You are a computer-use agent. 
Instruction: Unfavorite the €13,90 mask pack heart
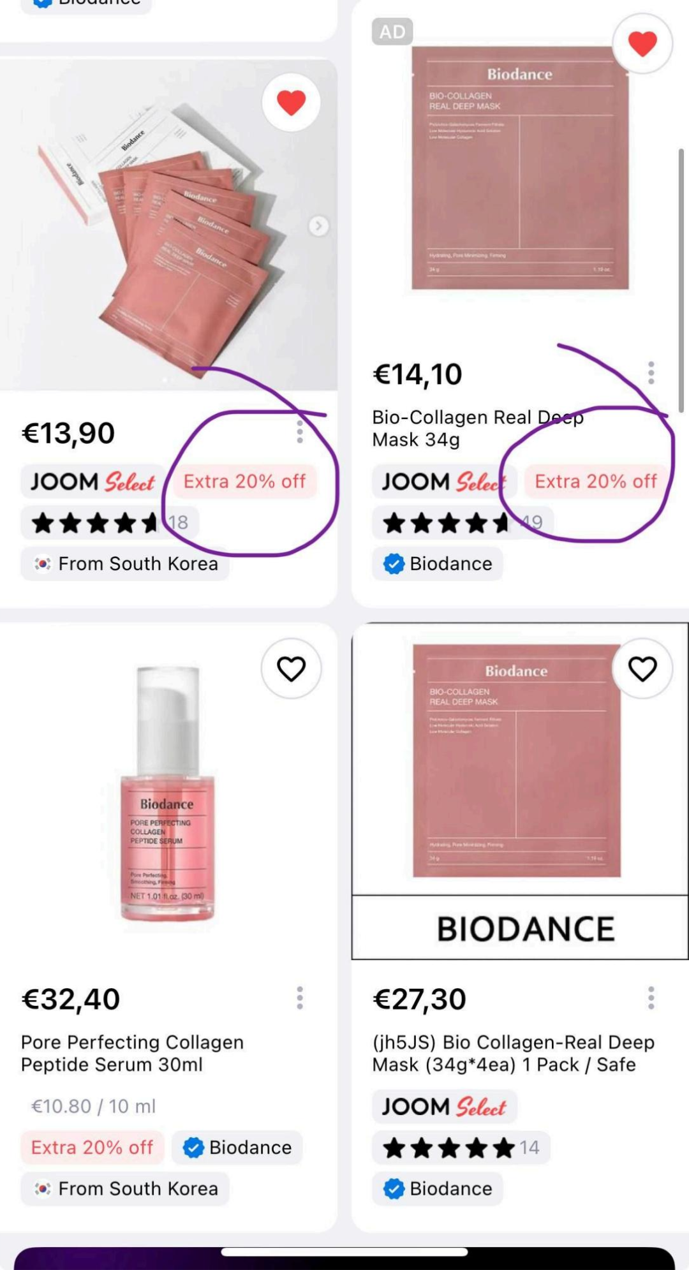pyautogui.click(x=292, y=102)
